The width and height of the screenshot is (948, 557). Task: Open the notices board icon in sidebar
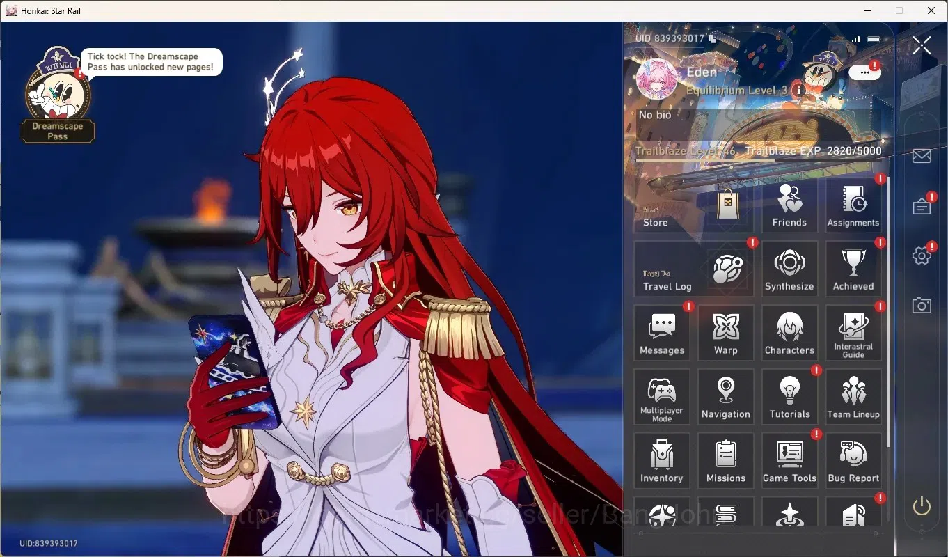tap(922, 207)
